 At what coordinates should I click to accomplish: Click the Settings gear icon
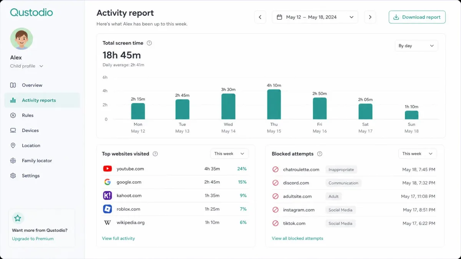pos(13,176)
